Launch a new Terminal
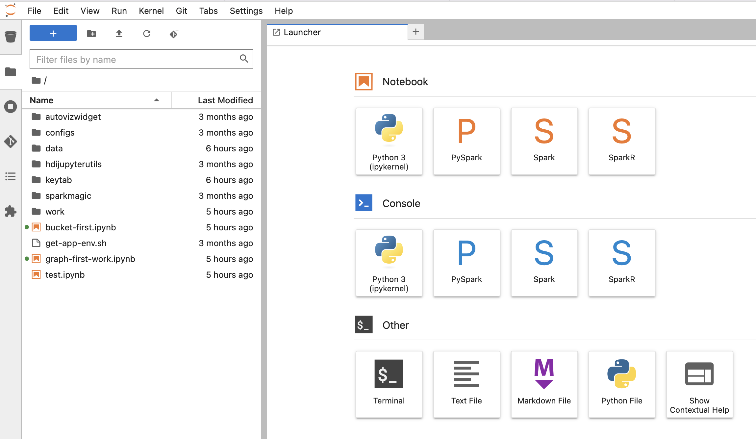The image size is (756, 439). click(389, 384)
